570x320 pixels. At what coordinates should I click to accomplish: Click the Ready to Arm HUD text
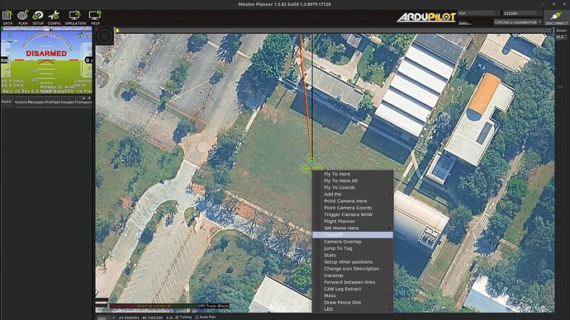click(57, 87)
